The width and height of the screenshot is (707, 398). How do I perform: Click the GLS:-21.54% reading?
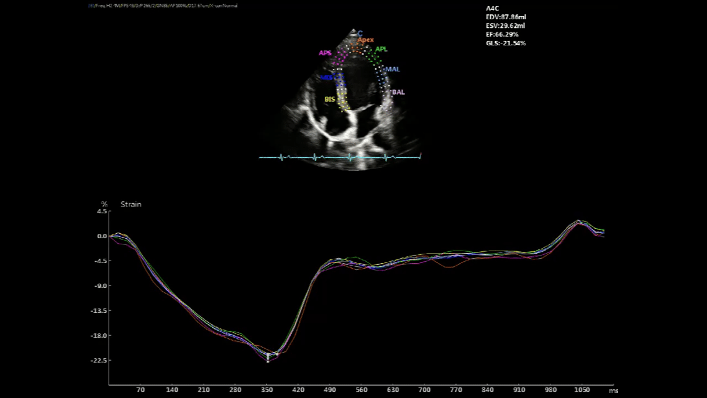pos(506,44)
